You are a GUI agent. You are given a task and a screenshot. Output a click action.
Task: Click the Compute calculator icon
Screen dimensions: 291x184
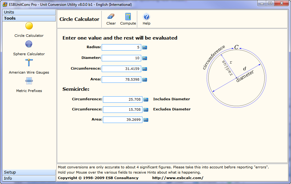click(x=128, y=17)
